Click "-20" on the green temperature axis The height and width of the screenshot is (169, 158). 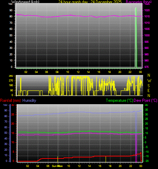point(147,161)
